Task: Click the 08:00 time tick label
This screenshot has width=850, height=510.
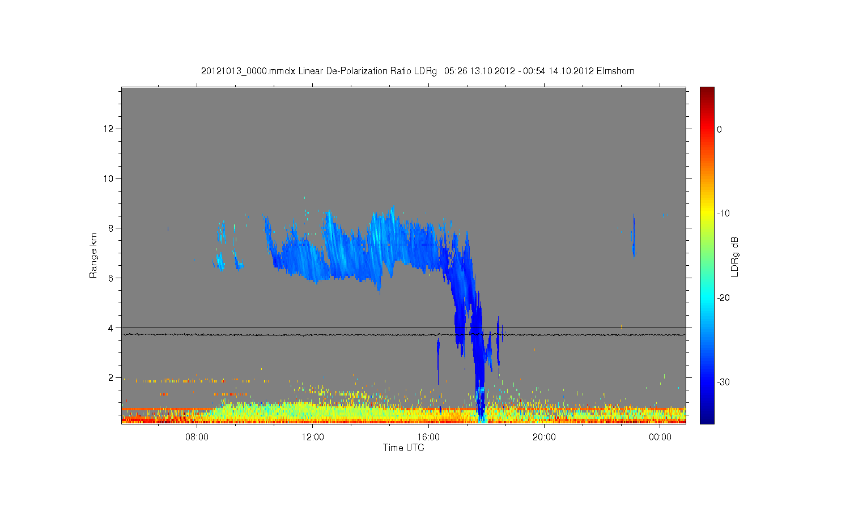Action: tap(197, 437)
